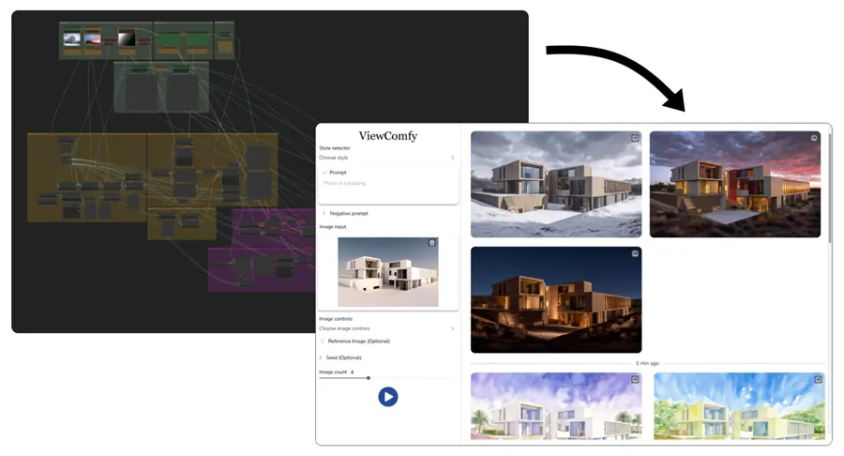Click the Image count slider handle
This screenshot has width=844, height=456.
(x=369, y=378)
